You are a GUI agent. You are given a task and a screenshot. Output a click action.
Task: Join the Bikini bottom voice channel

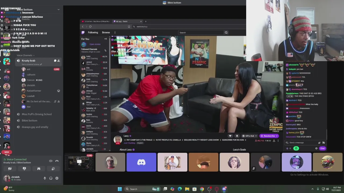[x=30, y=121]
